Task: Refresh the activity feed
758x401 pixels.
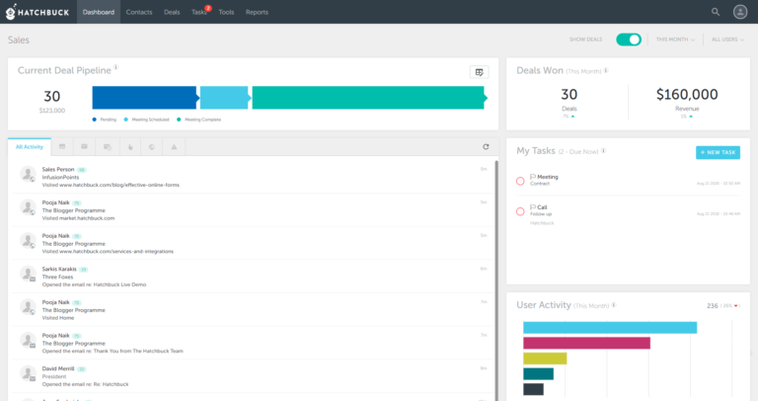Action: pyautogui.click(x=486, y=146)
